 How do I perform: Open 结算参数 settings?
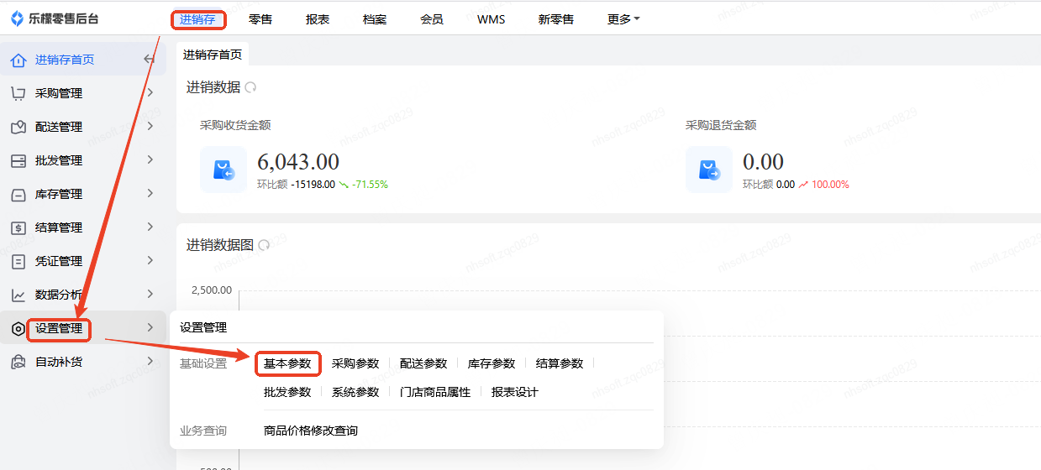tap(560, 363)
